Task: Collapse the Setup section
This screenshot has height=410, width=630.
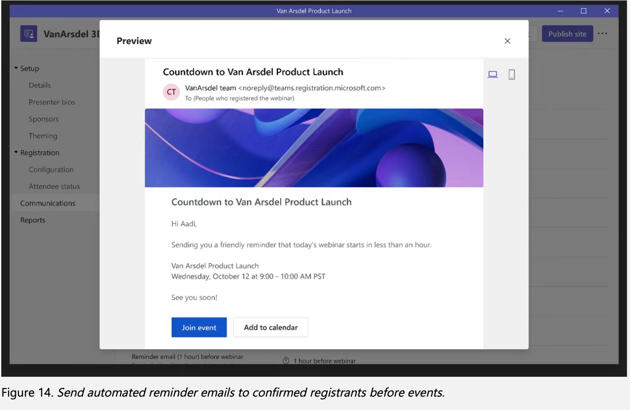Action: tap(16, 68)
